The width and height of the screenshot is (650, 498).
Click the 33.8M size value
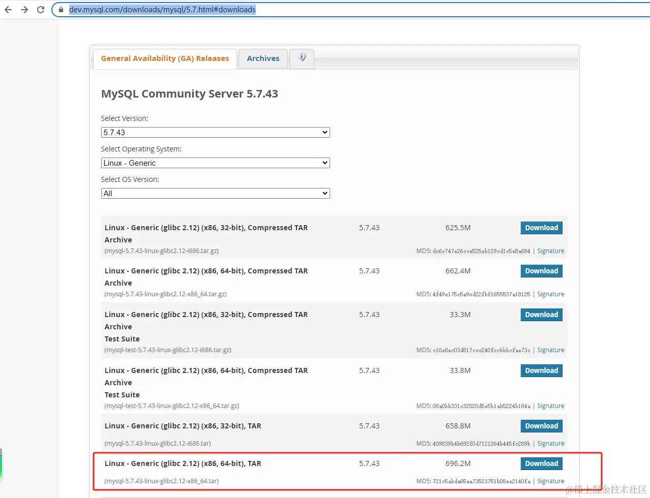460,370
